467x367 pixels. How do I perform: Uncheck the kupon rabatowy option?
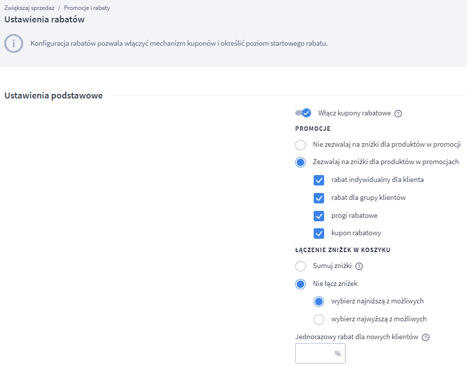click(x=319, y=233)
